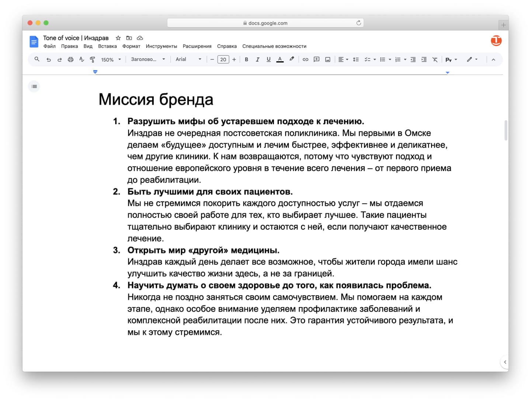Open a new browser tab
The width and height of the screenshot is (531, 402).
pos(503,25)
